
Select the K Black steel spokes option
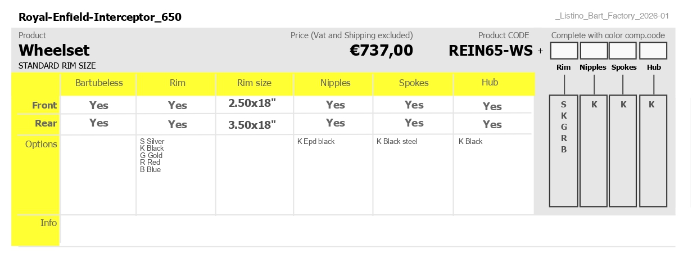coord(397,142)
